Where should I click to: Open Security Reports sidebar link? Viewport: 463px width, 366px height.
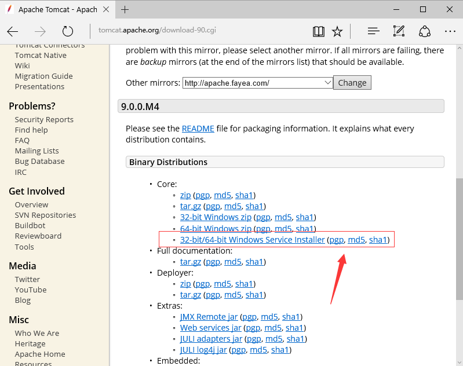point(44,119)
